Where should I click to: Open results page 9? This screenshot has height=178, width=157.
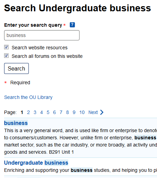tap(74, 112)
